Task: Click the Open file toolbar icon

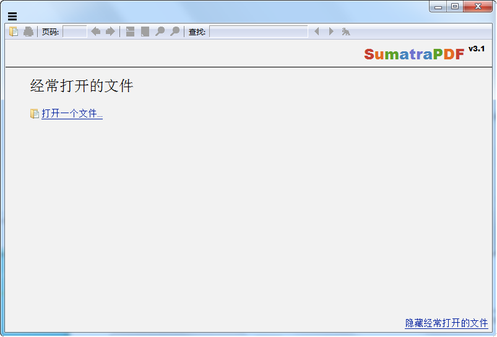Action: [x=14, y=32]
